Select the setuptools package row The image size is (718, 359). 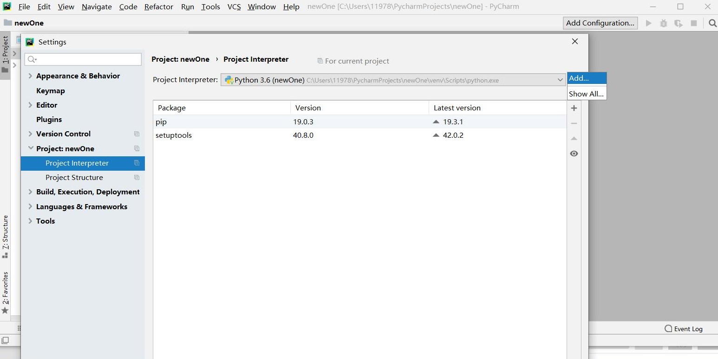point(360,135)
